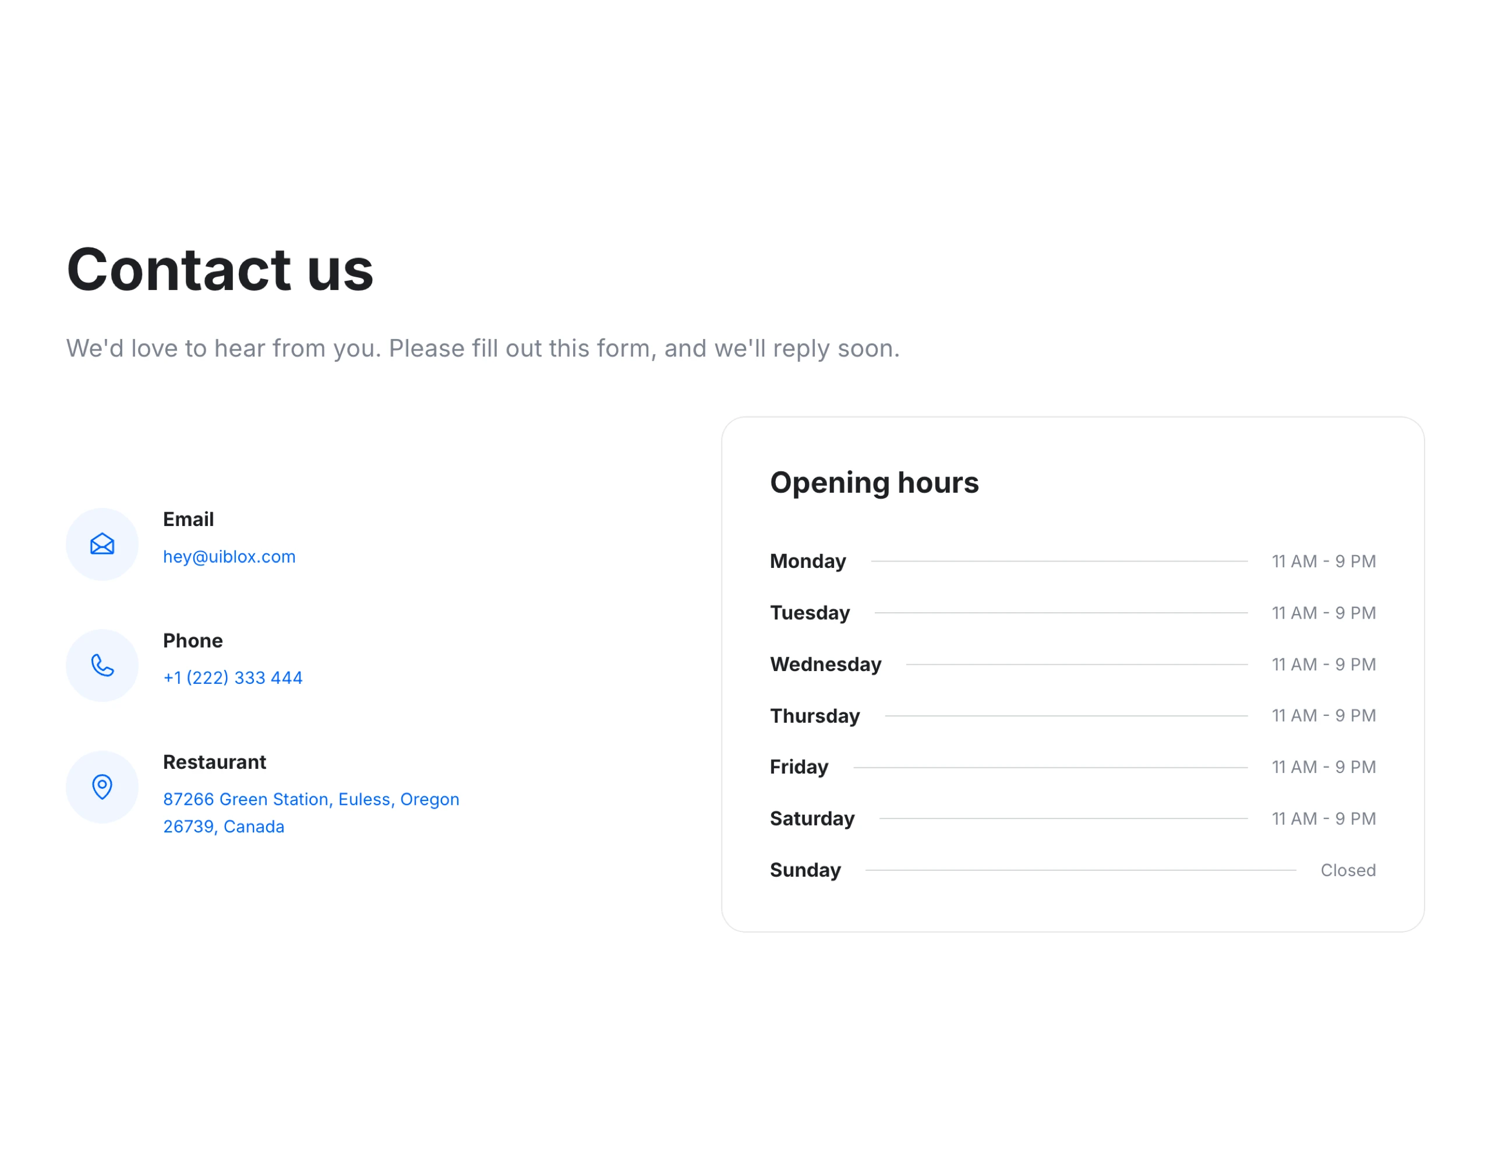Click the phone receiver icon
This screenshot has height=1165, width=1491.
pyautogui.click(x=102, y=663)
